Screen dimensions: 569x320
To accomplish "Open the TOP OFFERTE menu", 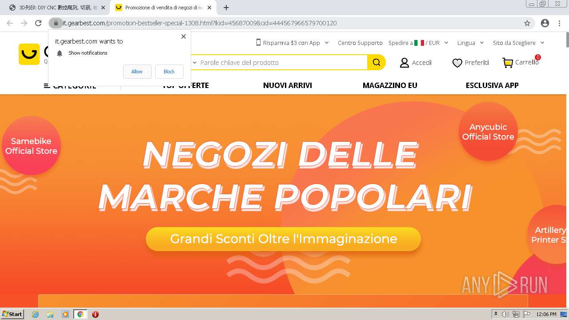I will point(185,85).
